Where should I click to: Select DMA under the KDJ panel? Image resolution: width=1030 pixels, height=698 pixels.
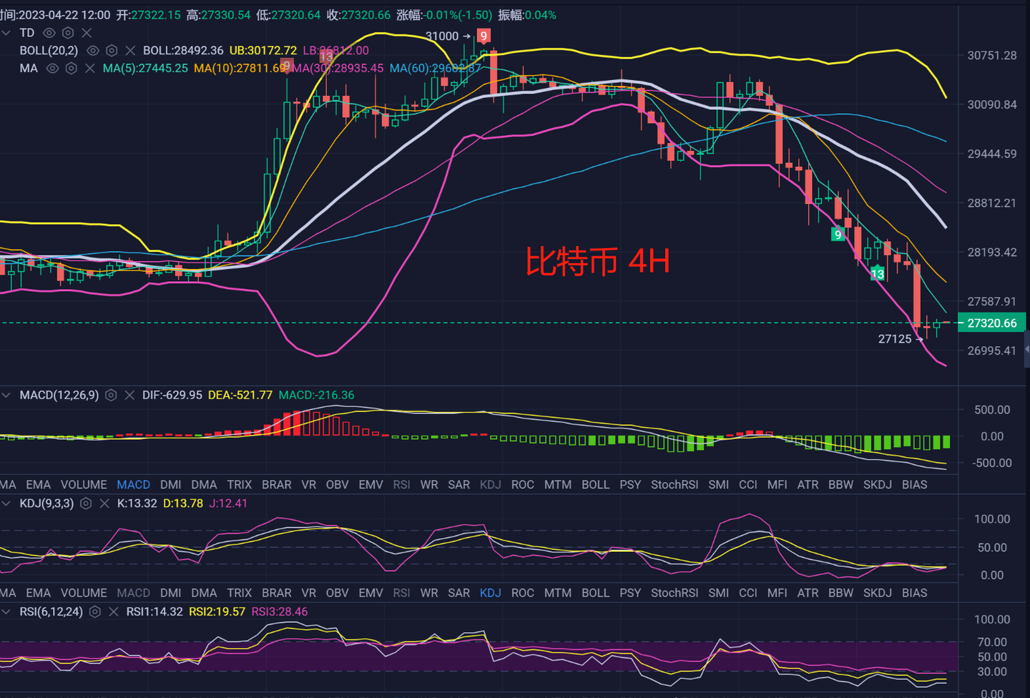[204, 593]
